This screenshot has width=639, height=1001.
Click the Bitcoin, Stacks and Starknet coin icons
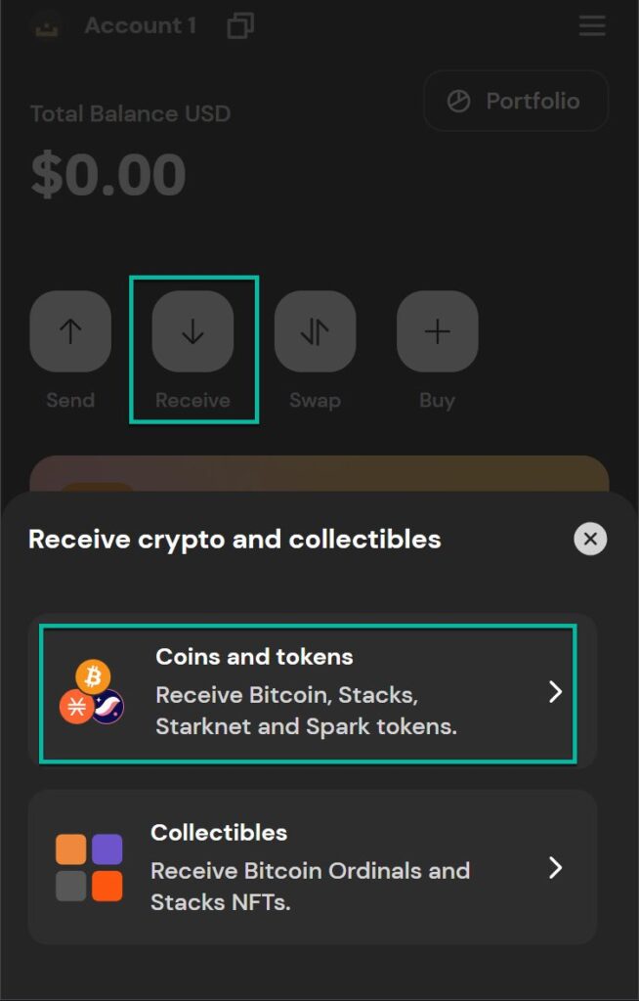click(x=92, y=692)
